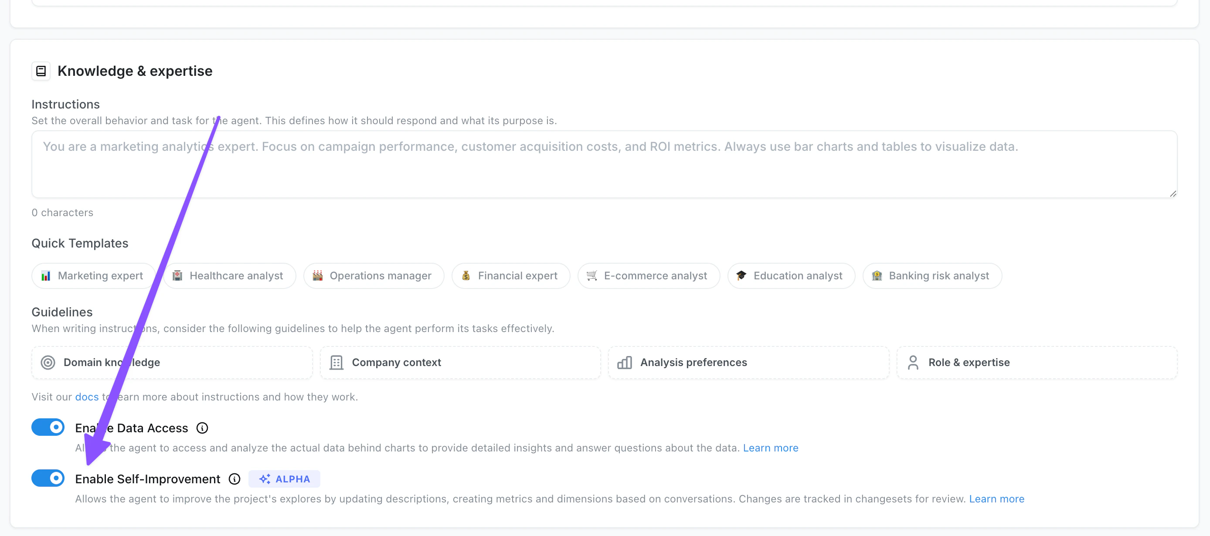The height and width of the screenshot is (536, 1210).
Task: Click Learn more for Data Access
Action: coord(770,448)
